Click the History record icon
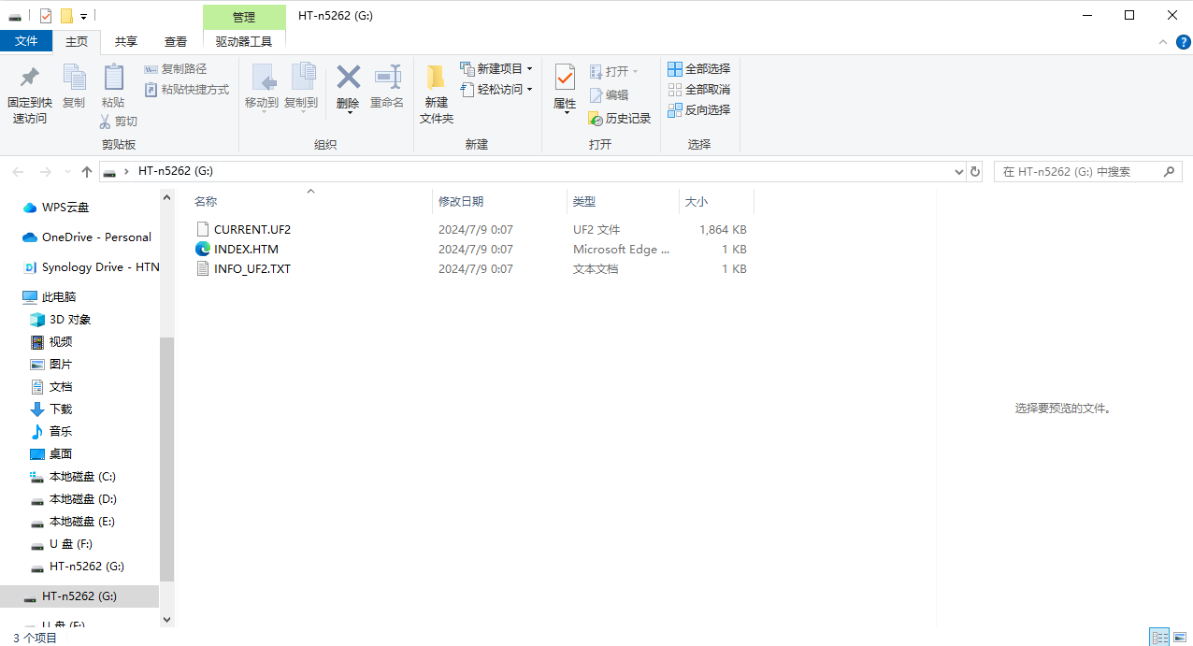Screen dimensions: 1193x646 tap(619, 119)
